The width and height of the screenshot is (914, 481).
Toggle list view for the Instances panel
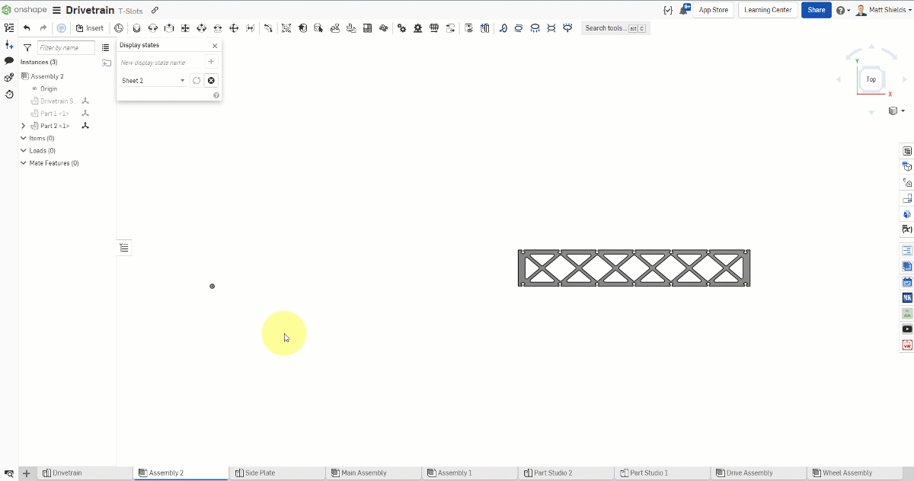click(105, 47)
